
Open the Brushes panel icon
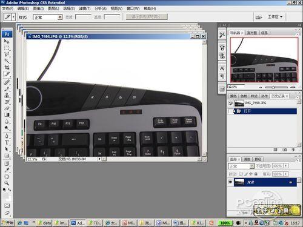tap(222, 48)
